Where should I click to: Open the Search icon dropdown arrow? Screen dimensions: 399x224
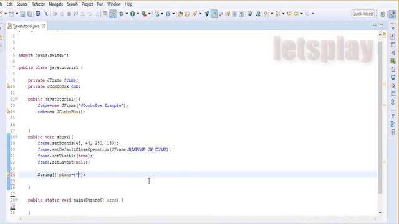click(199, 14)
